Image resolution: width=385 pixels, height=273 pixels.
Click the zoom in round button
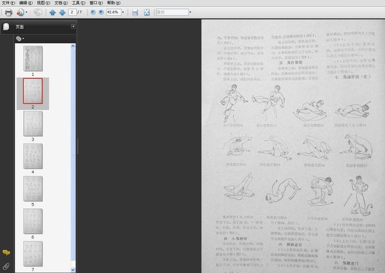point(101,12)
